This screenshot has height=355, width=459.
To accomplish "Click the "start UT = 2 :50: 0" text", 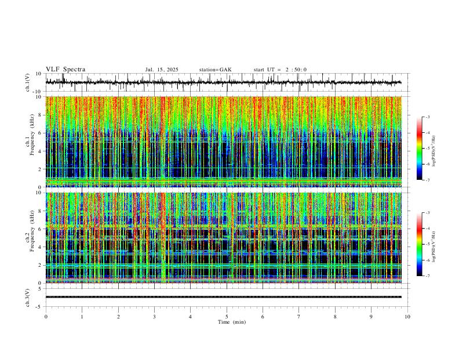I will tap(280, 70).
